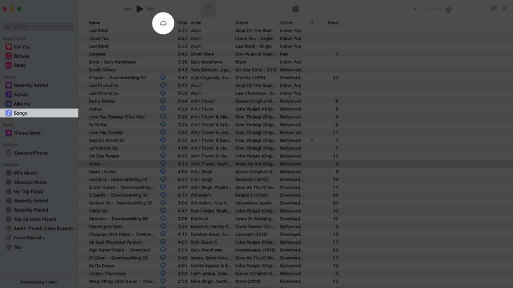Select Artists in Library

pos(21,95)
